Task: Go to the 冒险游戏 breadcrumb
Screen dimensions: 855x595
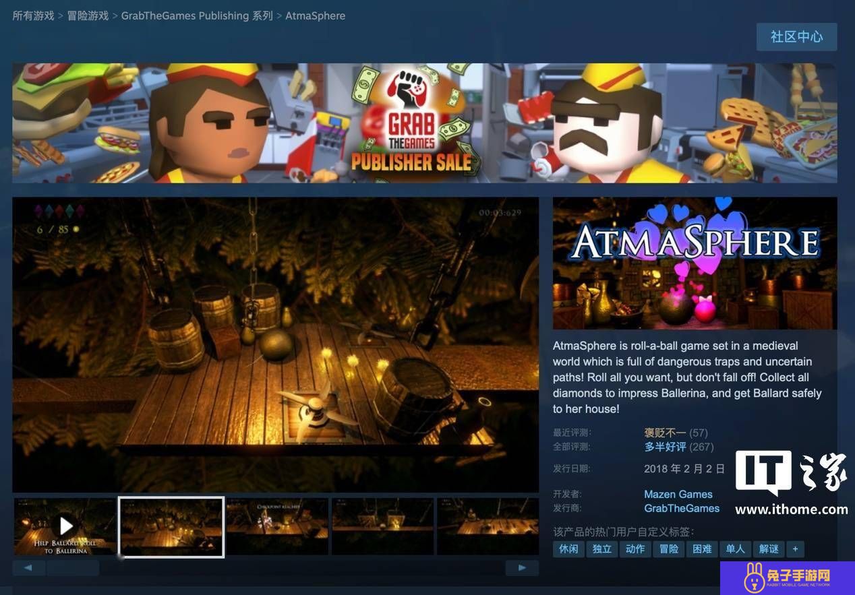Action: [x=88, y=15]
